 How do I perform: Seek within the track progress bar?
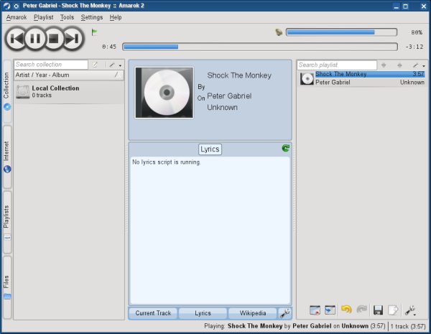260,47
